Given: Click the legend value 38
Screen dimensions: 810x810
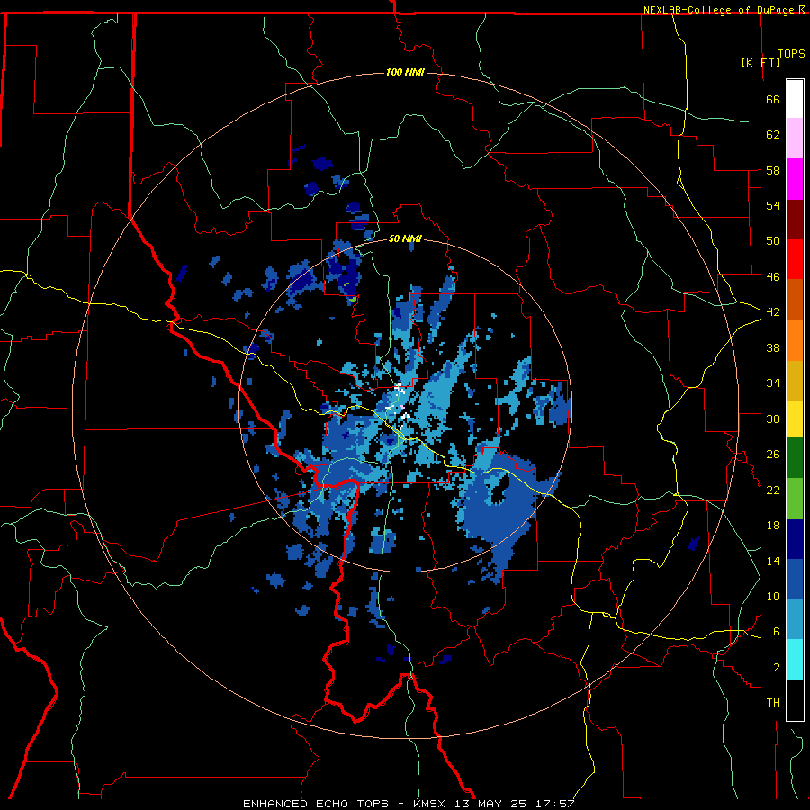Looking at the screenshot, I should coord(773,347).
